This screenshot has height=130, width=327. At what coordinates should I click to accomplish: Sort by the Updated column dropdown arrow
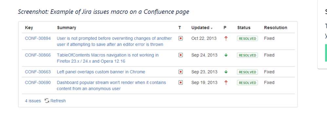(211, 28)
